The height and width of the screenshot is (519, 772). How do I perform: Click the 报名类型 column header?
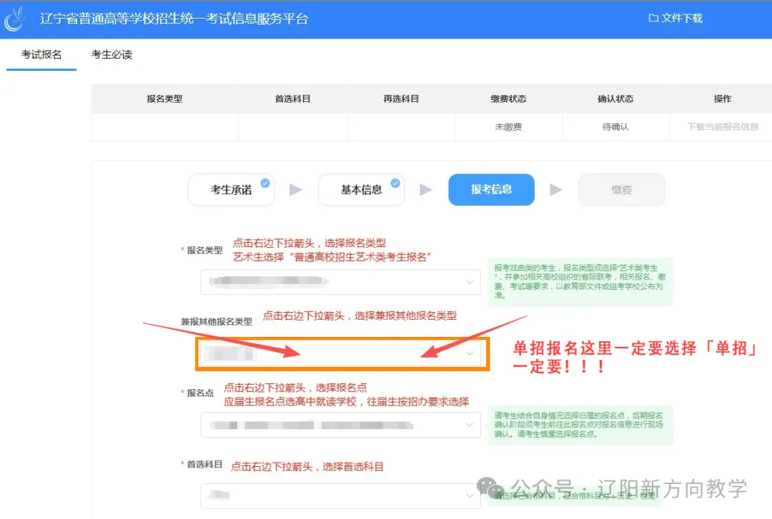tap(164, 99)
